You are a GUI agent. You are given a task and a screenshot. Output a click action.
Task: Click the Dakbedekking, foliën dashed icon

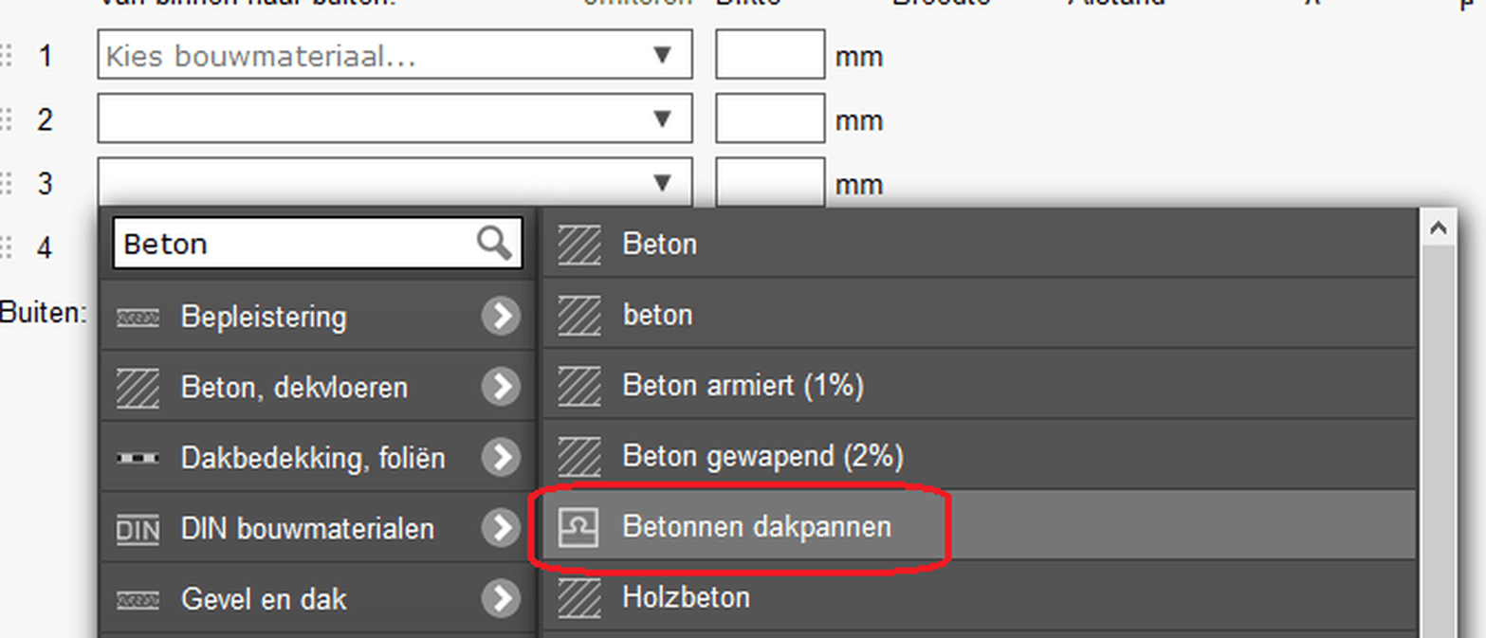click(x=138, y=458)
